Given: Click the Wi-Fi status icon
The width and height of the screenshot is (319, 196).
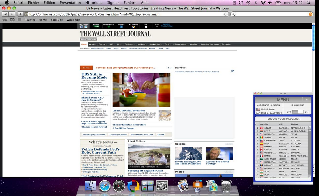Looking at the screenshot, I should tap(263, 3).
